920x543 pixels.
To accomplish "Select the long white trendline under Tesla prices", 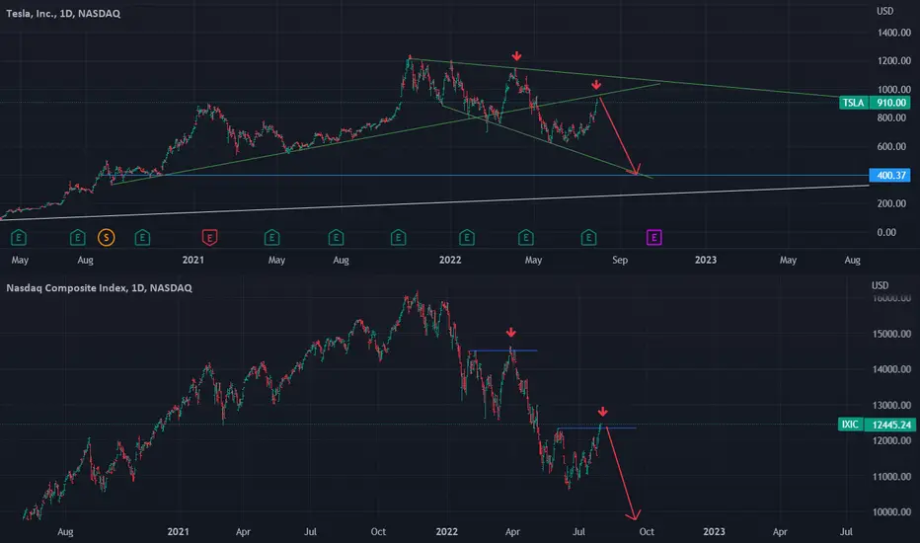I will tap(434, 202).
